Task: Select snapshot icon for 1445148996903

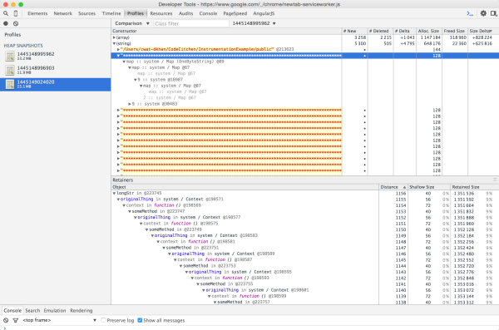Action: coord(10,71)
